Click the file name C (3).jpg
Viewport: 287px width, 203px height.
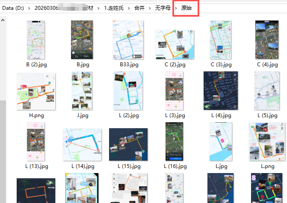click(x=221, y=65)
